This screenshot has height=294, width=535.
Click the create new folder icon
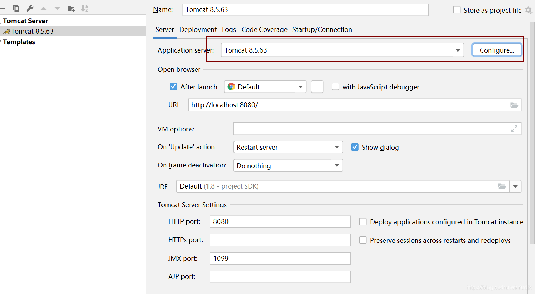(71, 8)
